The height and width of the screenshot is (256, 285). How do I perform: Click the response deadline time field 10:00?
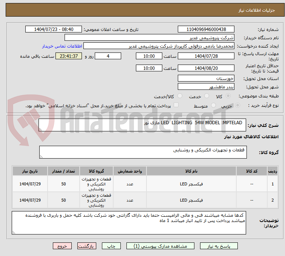click(149, 56)
